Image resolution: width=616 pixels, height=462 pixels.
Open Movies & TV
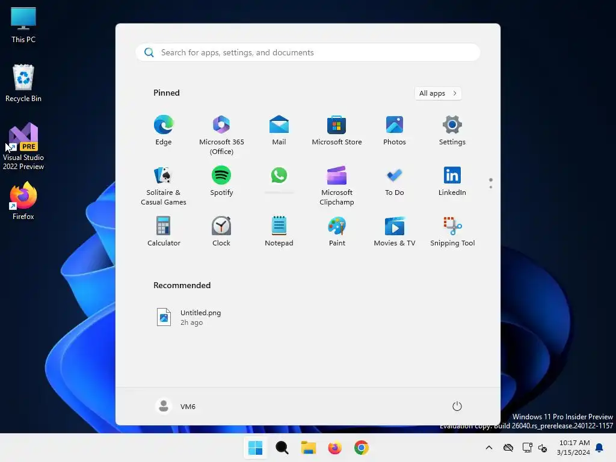tap(395, 232)
